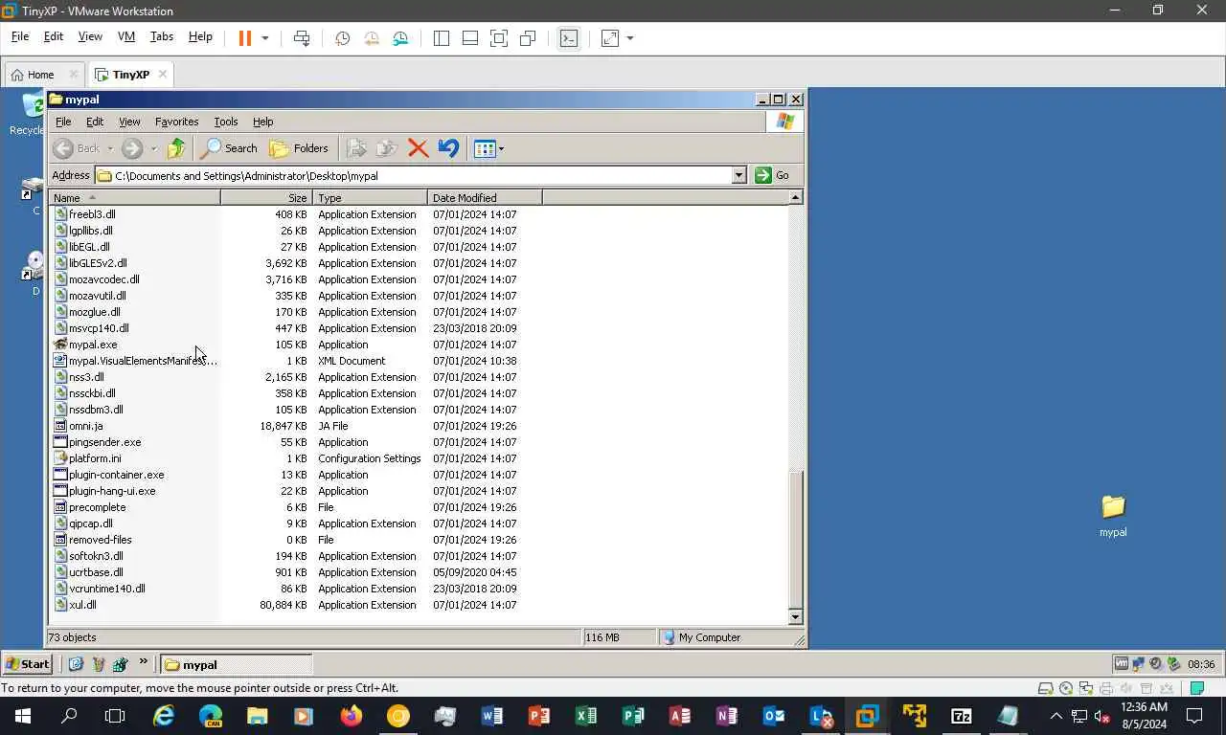
Task: Open the Back history dropdown arrow
Action: pos(110,148)
